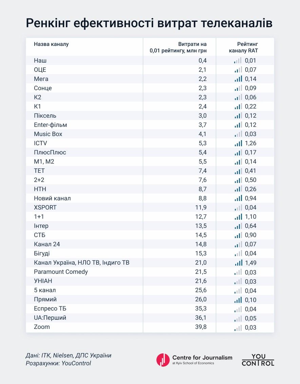Image resolution: width=300 pixels, height=384 pixels.
Task: Click the red Centre for Journalism logo icon
Action: (163, 360)
